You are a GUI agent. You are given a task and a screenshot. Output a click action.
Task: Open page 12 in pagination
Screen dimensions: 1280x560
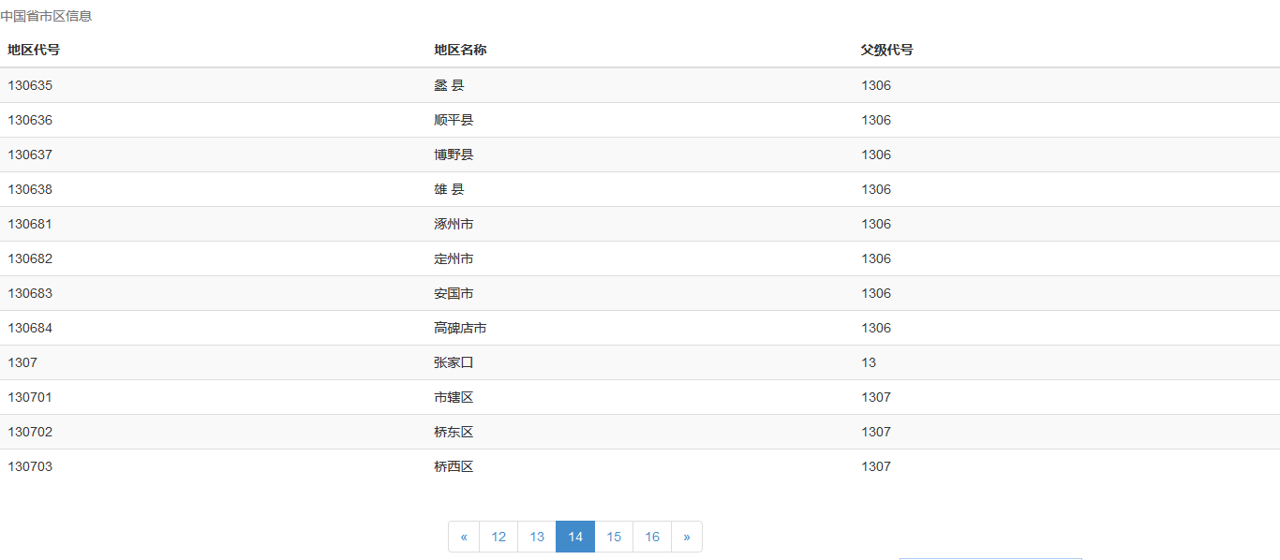[499, 537]
